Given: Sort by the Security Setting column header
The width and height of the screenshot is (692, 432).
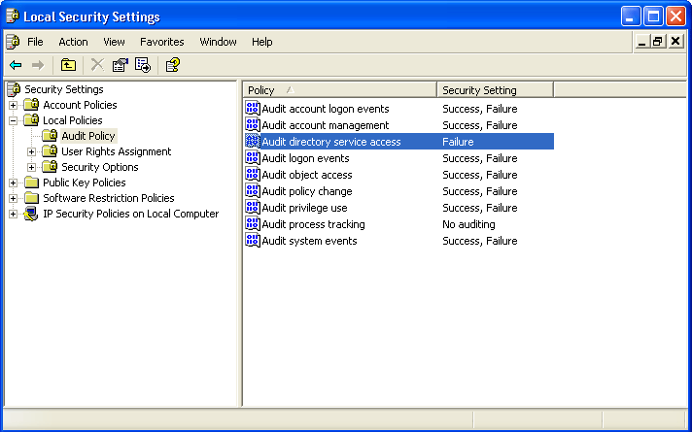Looking at the screenshot, I should click(x=494, y=90).
